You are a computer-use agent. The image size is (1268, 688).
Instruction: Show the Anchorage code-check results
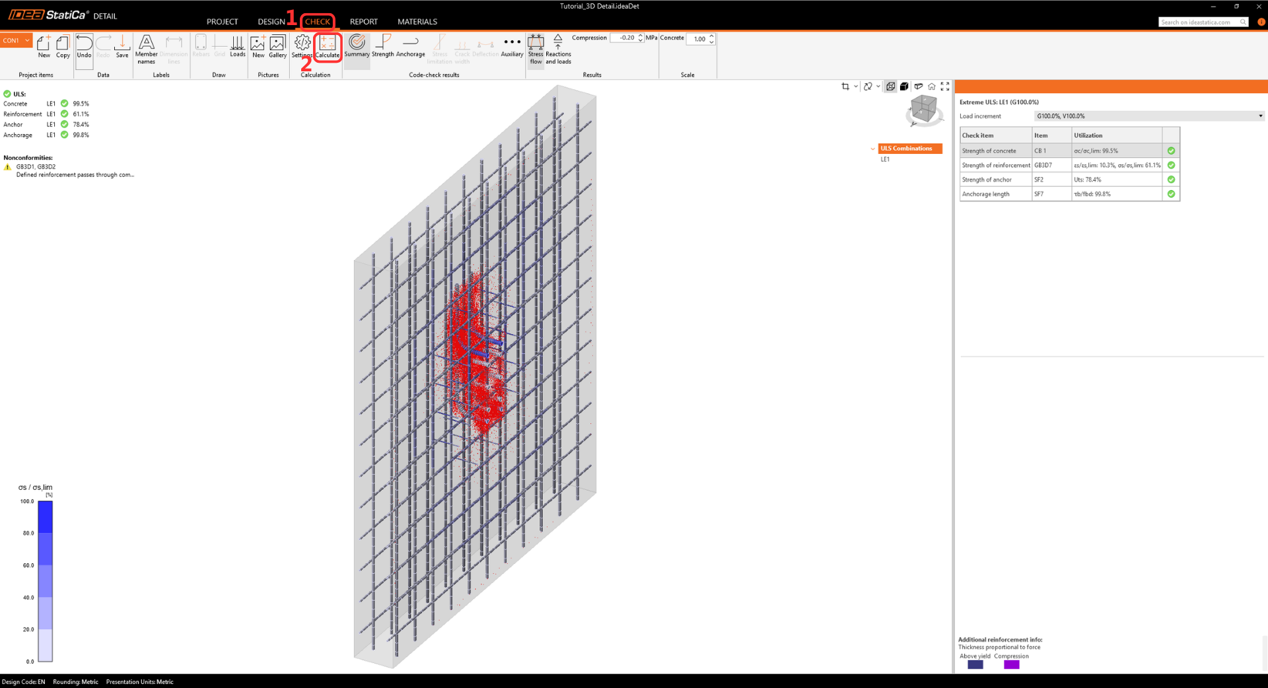click(410, 48)
